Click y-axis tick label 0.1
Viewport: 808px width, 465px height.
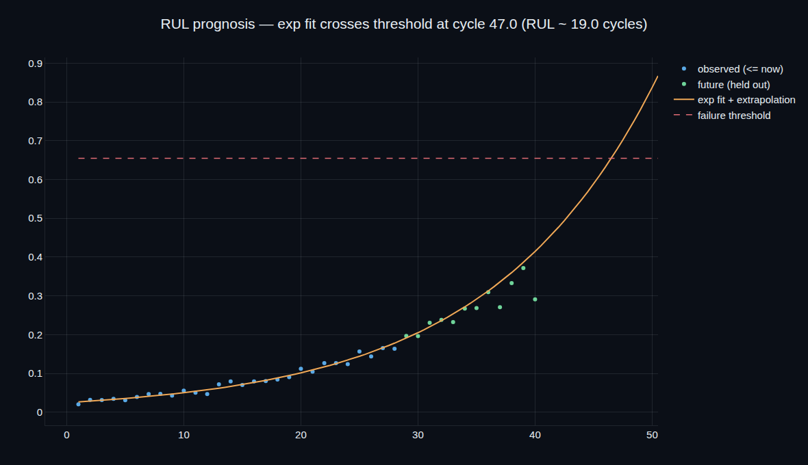point(36,373)
